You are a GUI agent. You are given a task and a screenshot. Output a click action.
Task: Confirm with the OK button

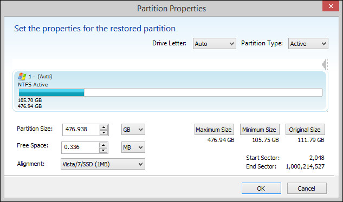point(261,188)
